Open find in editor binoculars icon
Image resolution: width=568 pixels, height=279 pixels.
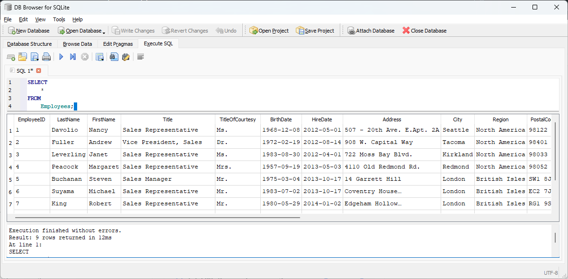pos(114,57)
